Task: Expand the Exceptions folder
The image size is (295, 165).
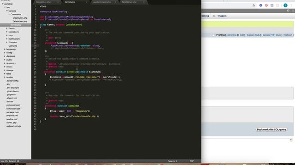Action: coord(7,32)
